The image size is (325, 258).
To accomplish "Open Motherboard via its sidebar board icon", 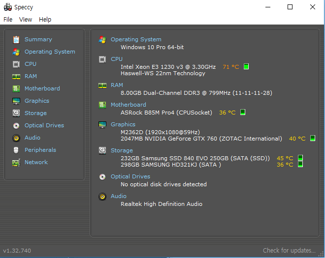I will pos(16,88).
